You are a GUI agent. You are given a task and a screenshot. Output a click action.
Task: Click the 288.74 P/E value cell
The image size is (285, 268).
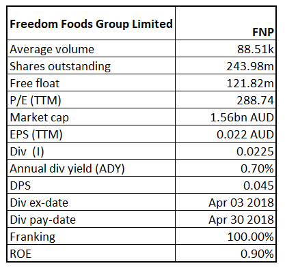226,100
